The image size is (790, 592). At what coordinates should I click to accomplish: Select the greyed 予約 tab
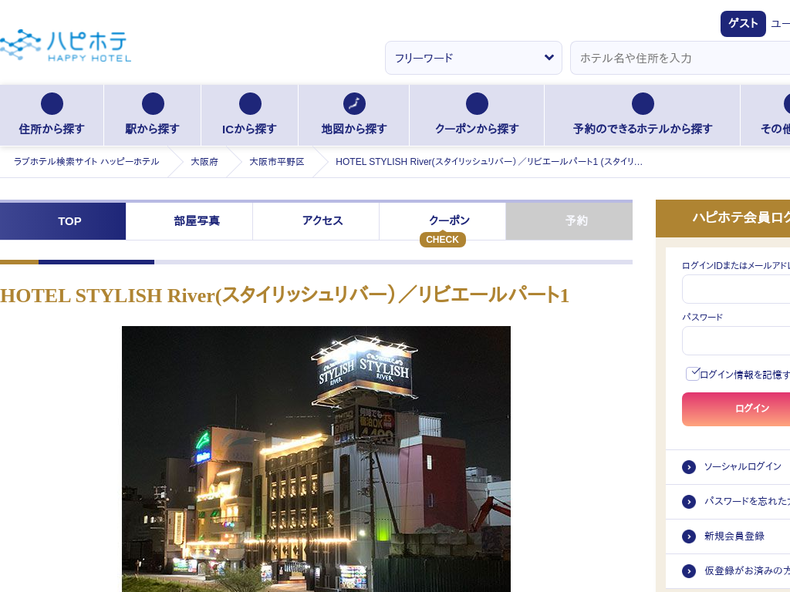click(569, 221)
